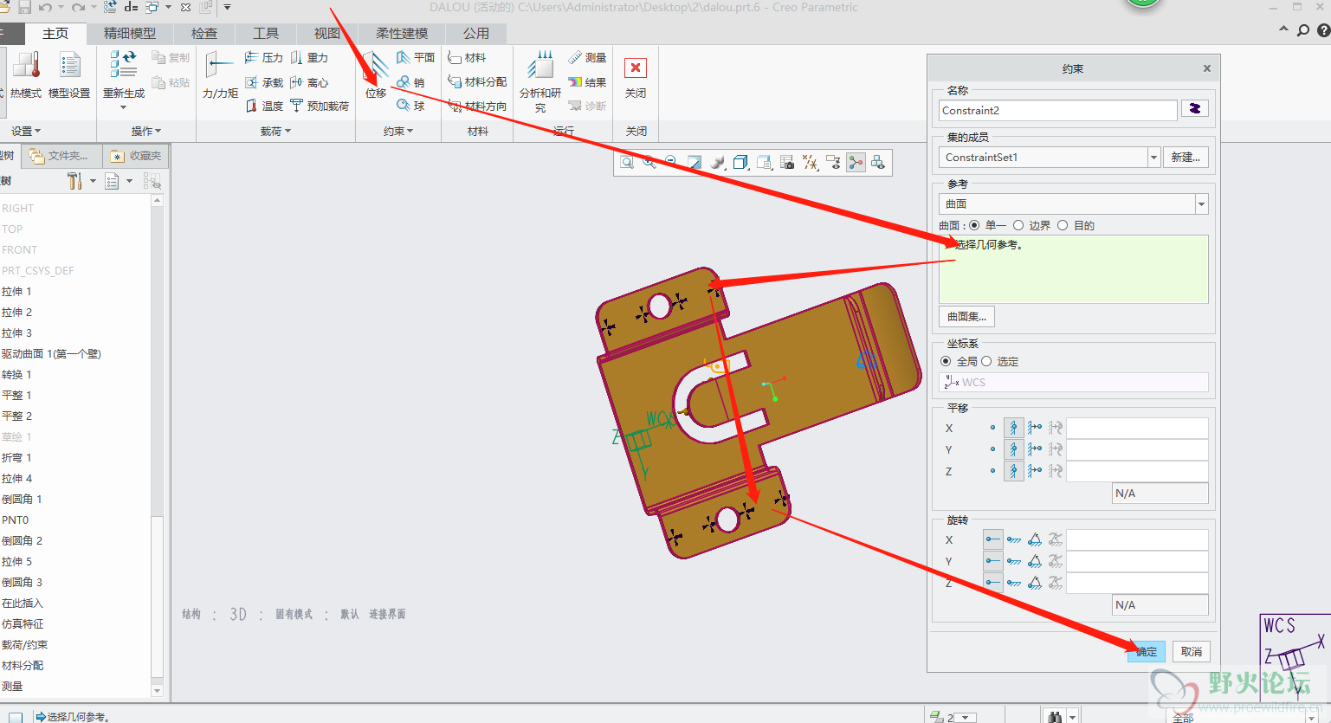
Task: Set translation Y to fixed
Action: [x=1013, y=449]
